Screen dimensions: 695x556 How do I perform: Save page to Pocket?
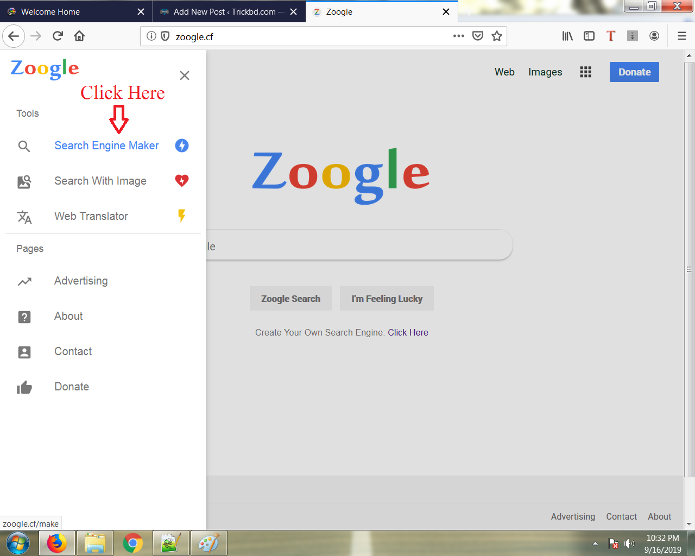tap(478, 36)
